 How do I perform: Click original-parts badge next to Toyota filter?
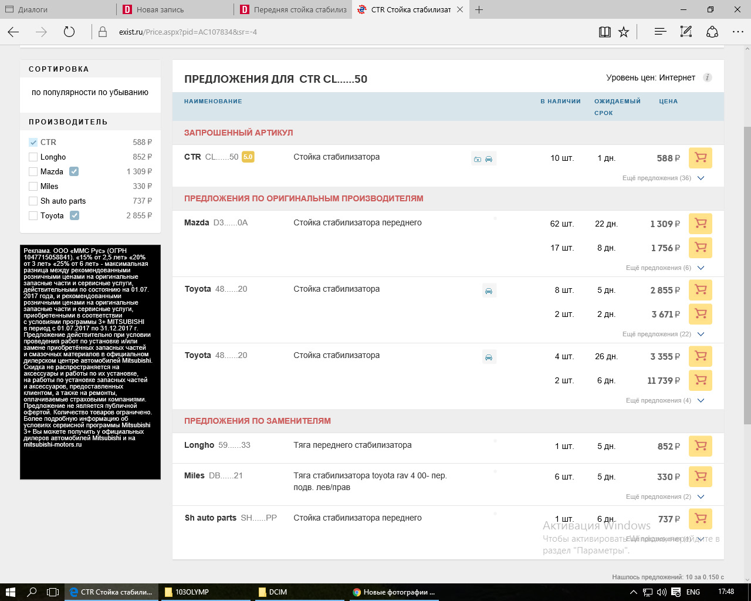75,215
